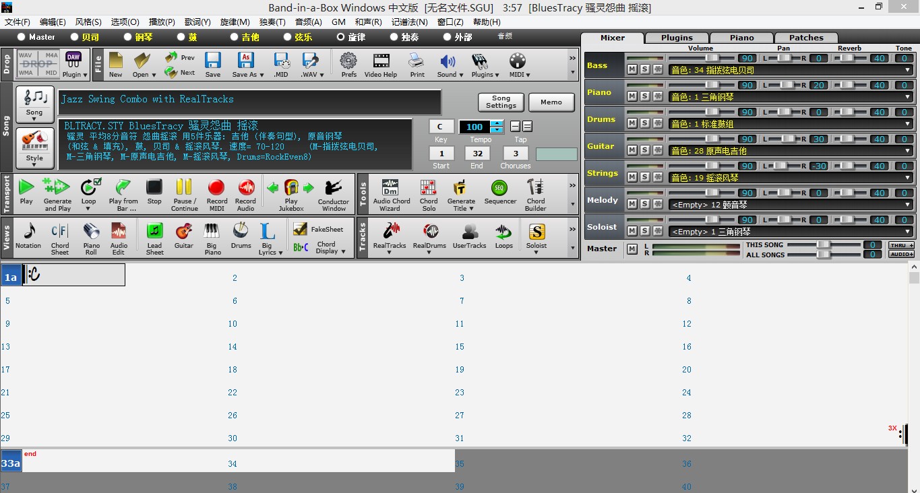Open the Chord Builder
This screenshot has width=920, height=493.
pos(536,194)
